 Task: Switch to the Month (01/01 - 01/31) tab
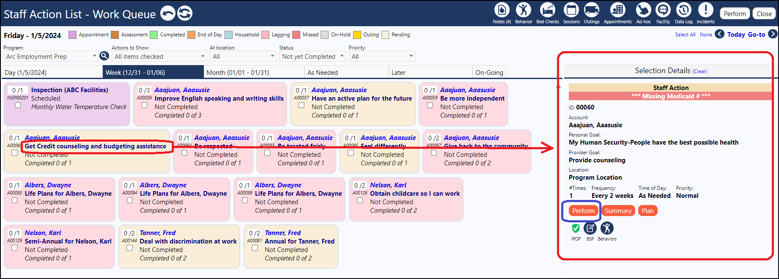(x=254, y=72)
